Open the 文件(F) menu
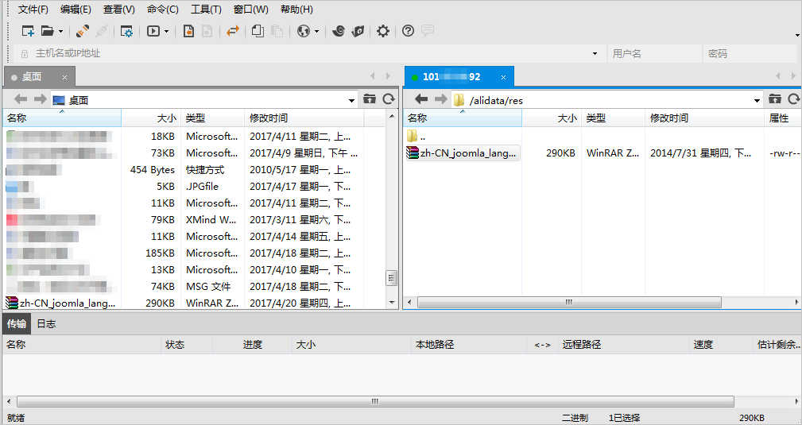 tap(33, 10)
